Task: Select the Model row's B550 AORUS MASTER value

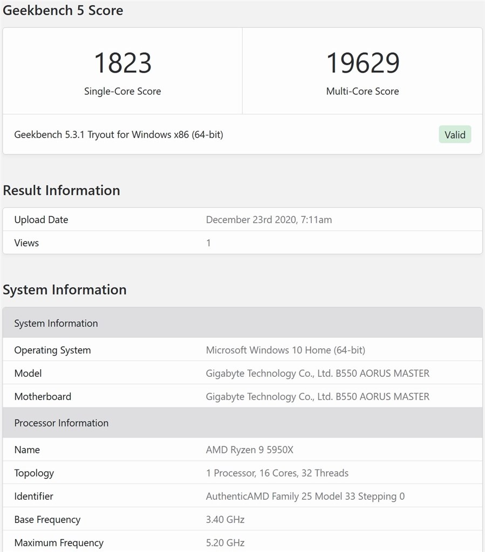Action: (x=318, y=373)
